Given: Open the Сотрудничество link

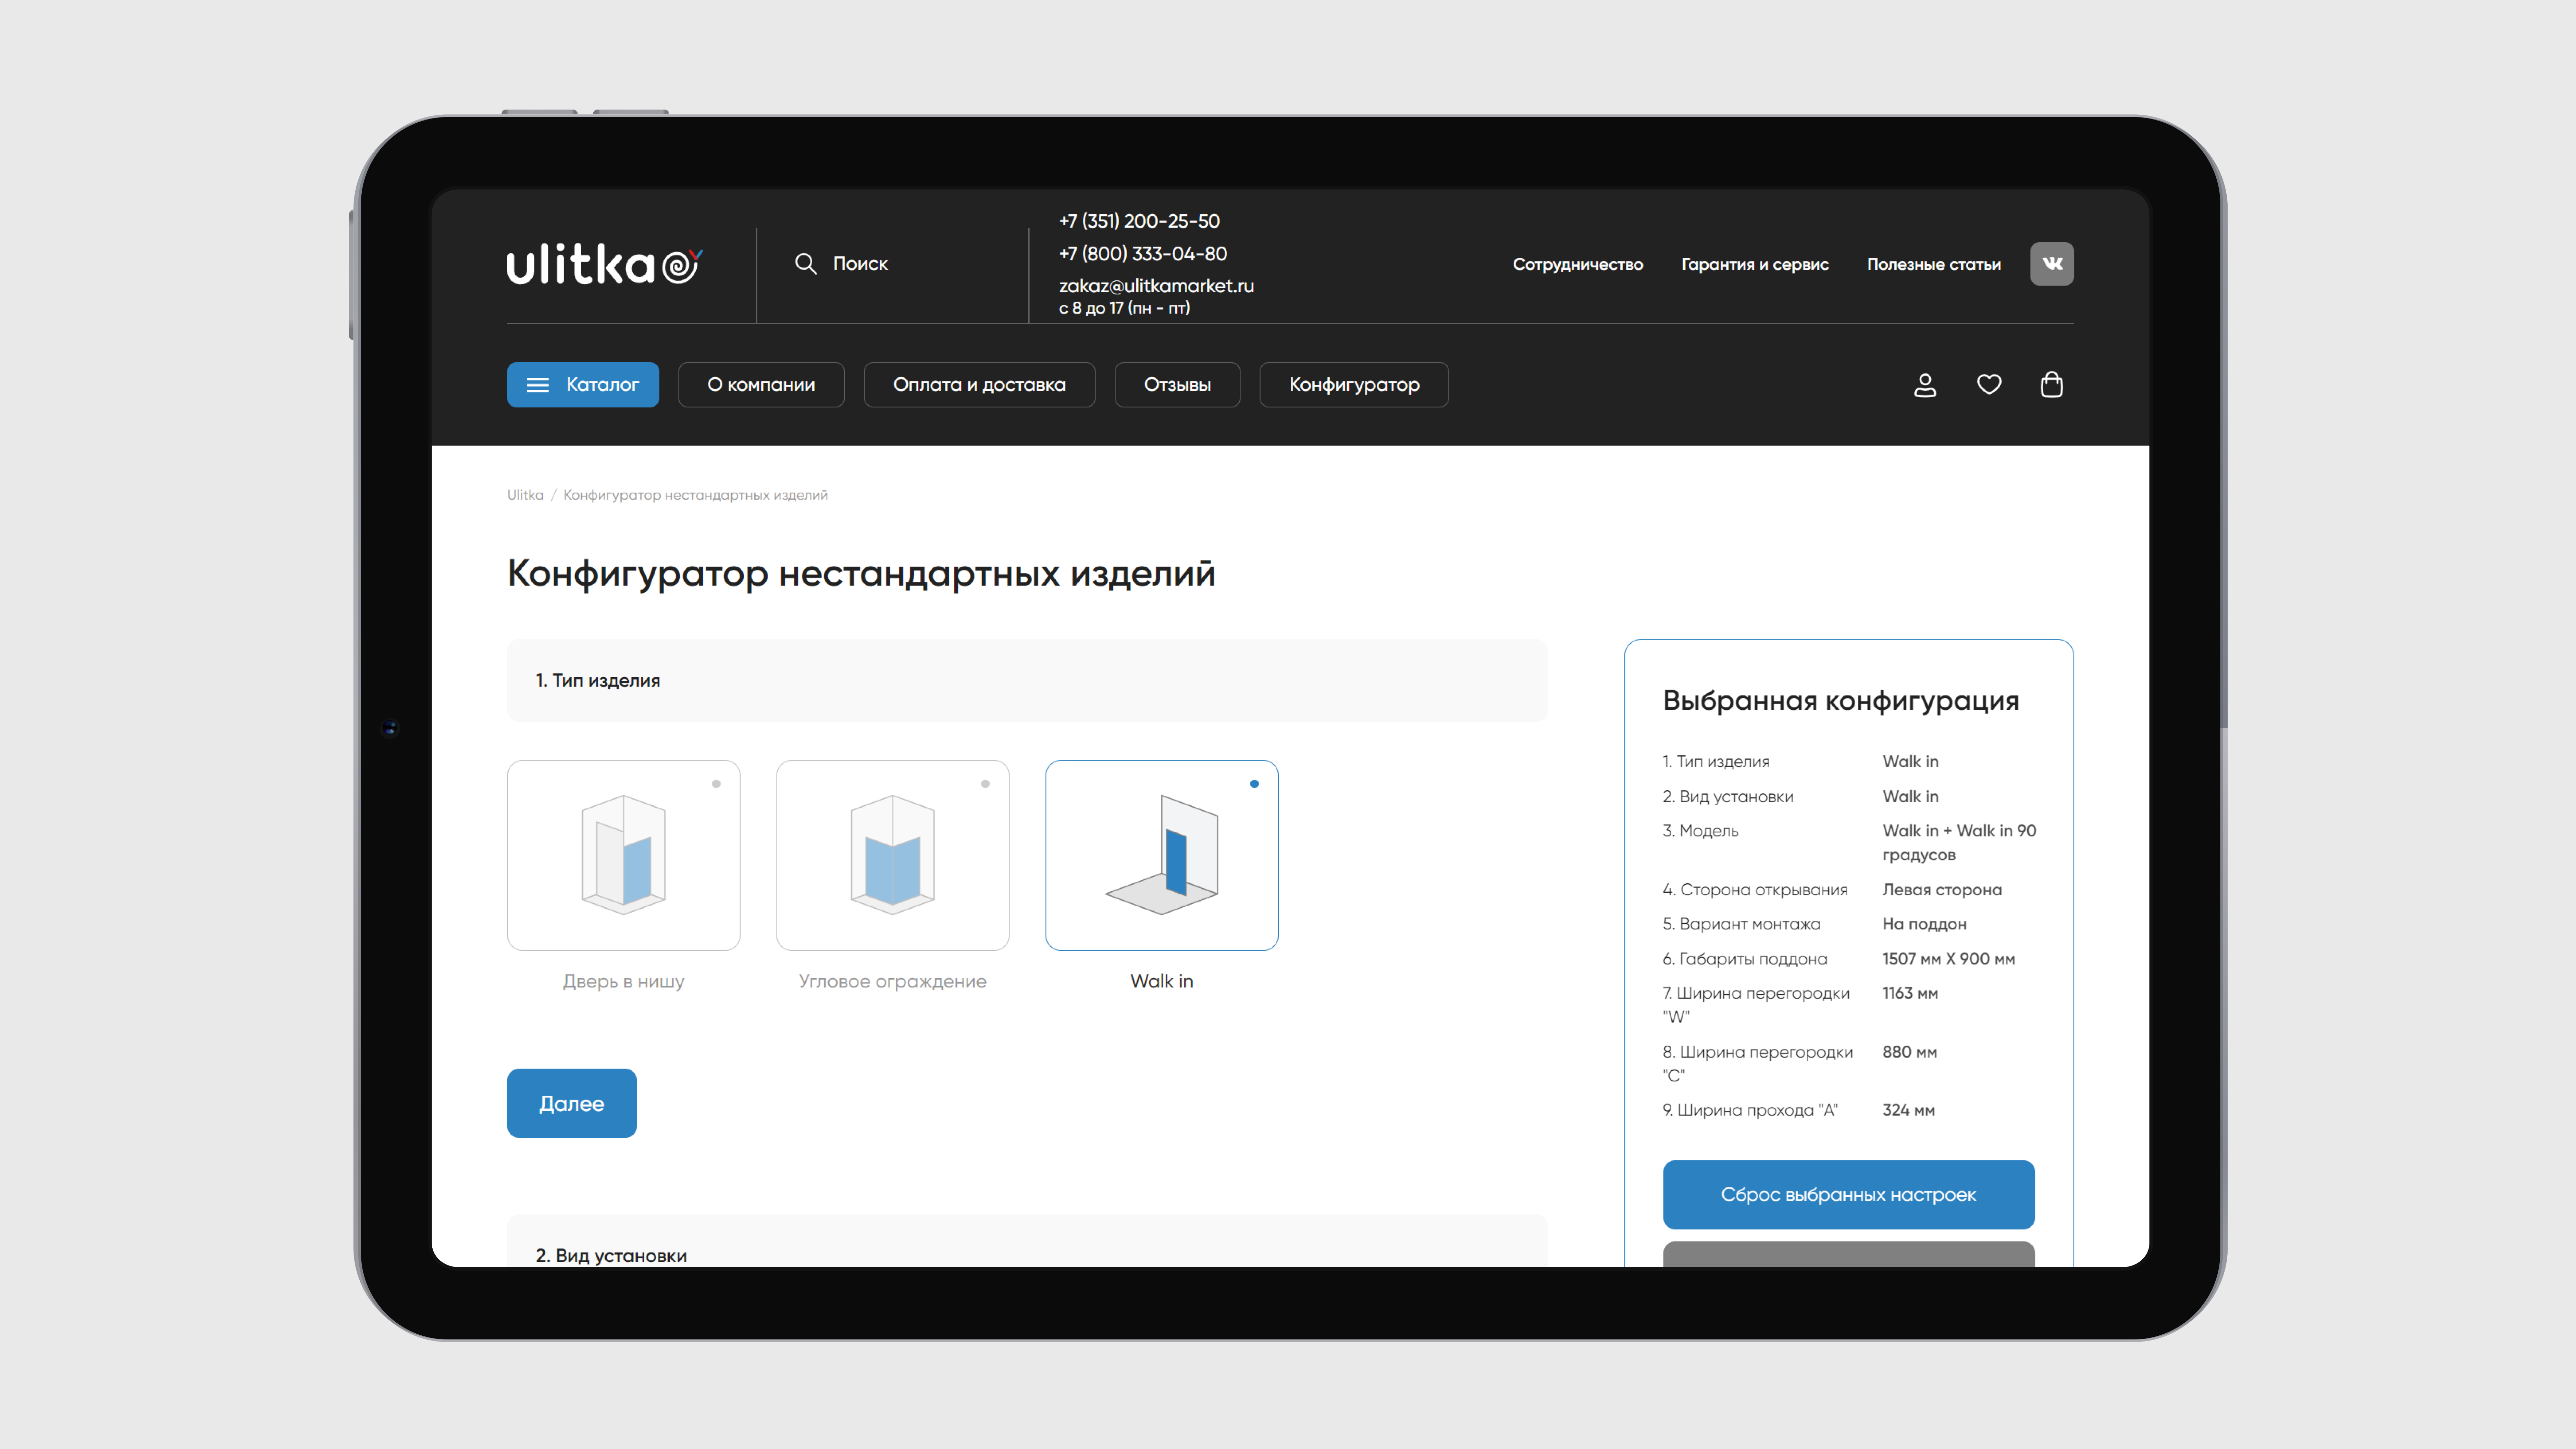Looking at the screenshot, I should tap(1578, 264).
